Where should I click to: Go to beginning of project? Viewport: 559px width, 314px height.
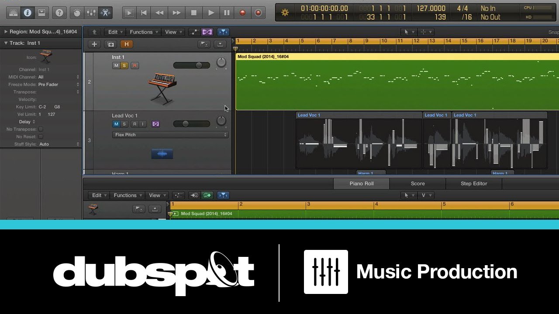click(x=144, y=13)
